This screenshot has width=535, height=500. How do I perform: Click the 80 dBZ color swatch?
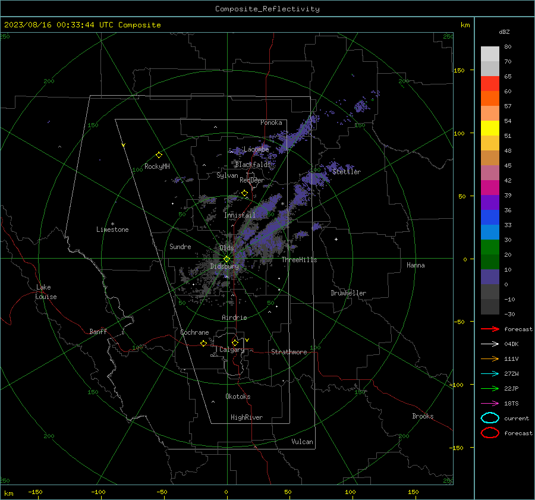(490, 54)
